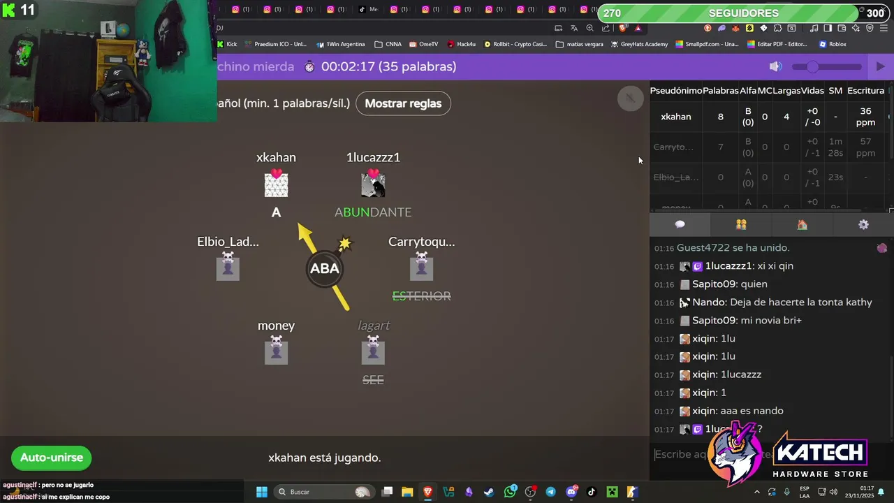Open the music note media control icon
This screenshot has height=503, width=894.
click(x=814, y=28)
